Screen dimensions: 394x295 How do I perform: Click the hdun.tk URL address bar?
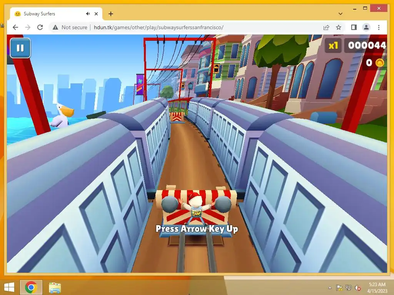(159, 27)
